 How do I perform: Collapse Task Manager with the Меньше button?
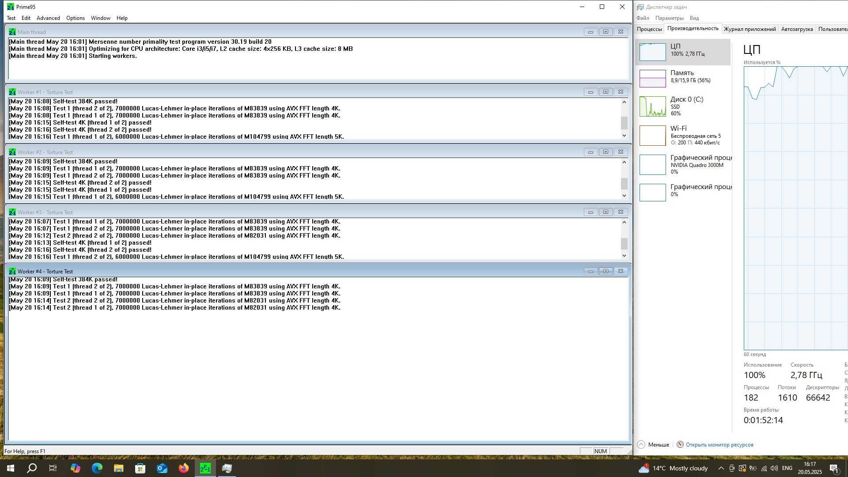(653, 444)
